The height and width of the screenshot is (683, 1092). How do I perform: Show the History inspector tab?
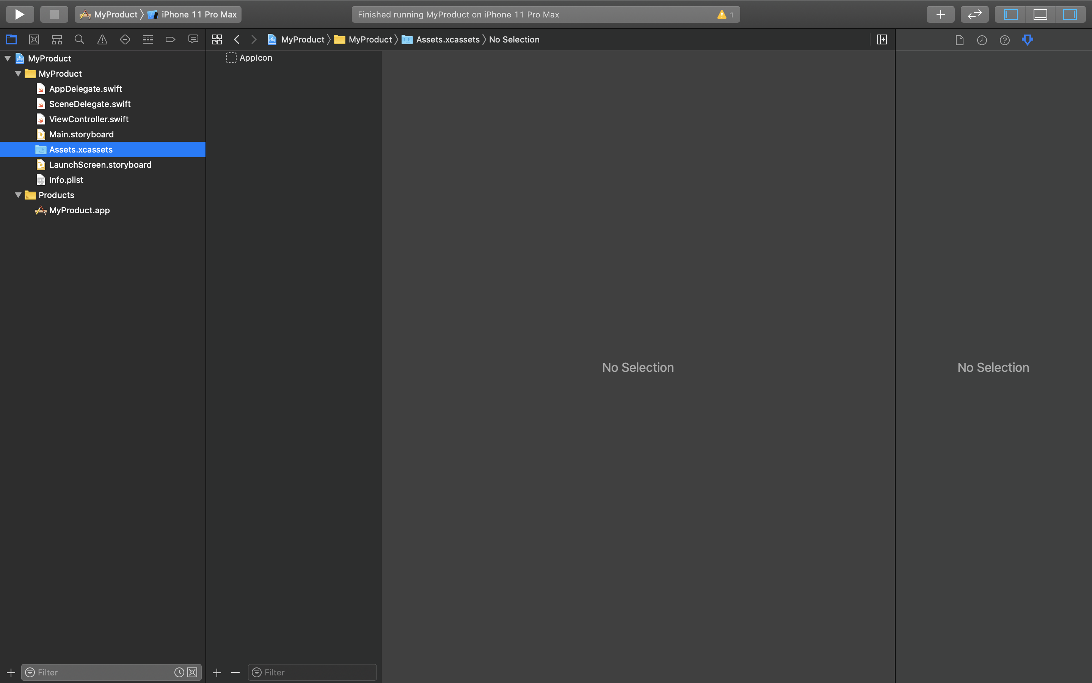point(982,40)
